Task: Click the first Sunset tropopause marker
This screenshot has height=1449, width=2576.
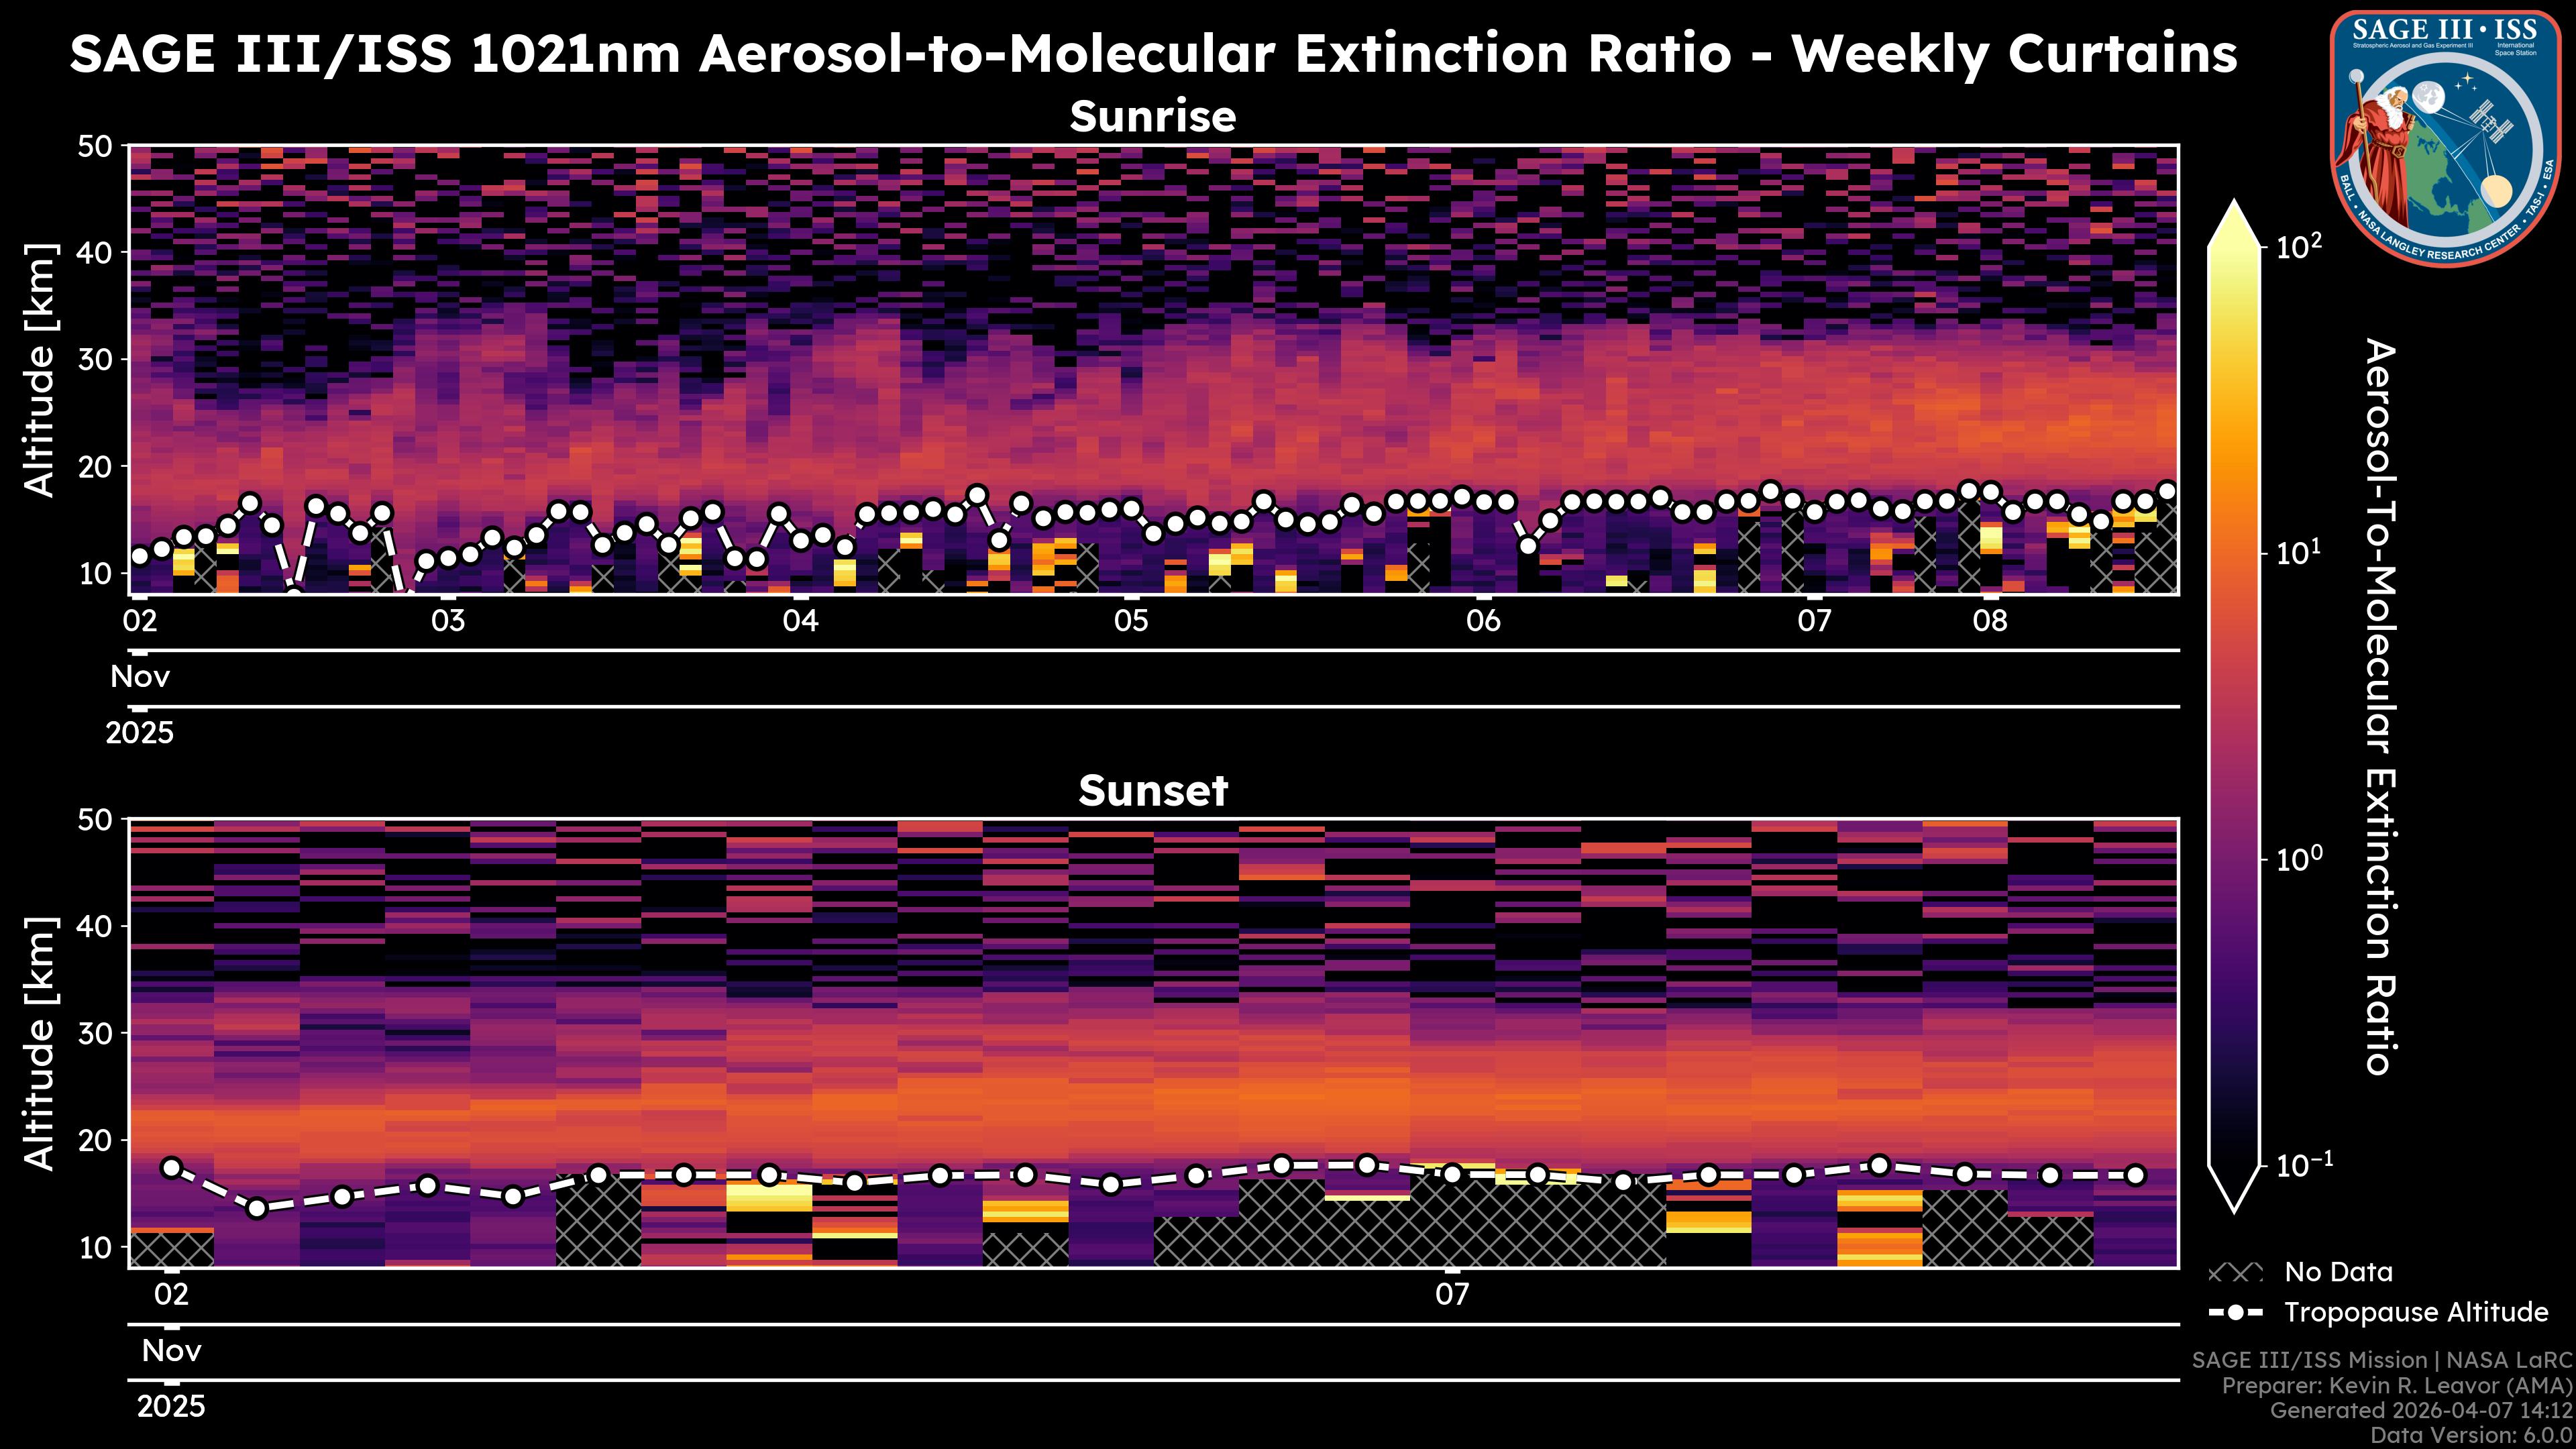Action: [171, 1167]
